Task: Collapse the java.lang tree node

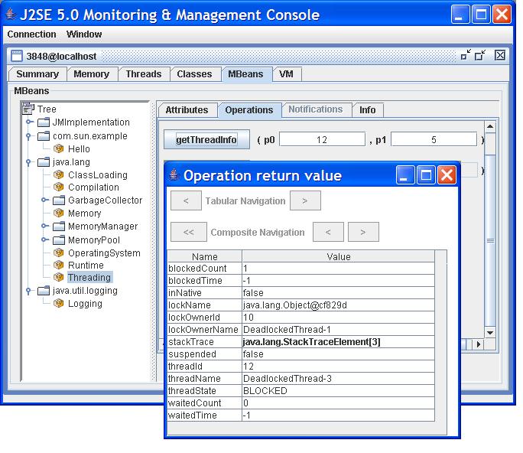Action: pos(29,162)
